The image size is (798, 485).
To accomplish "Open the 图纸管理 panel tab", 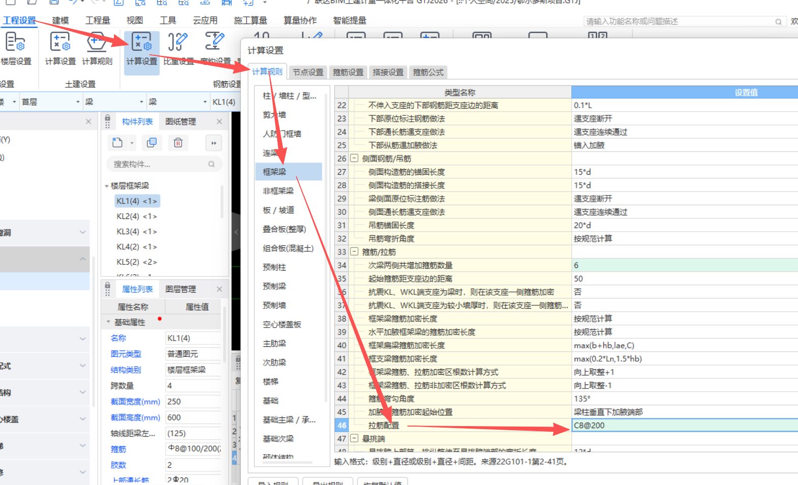I will pyautogui.click(x=181, y=121).
